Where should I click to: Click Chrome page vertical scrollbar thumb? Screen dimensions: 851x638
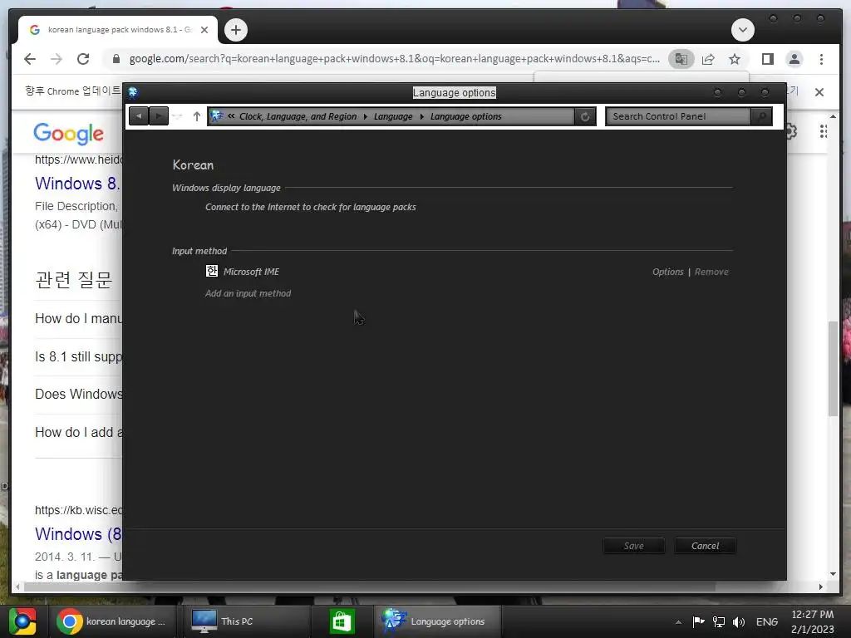833,368
